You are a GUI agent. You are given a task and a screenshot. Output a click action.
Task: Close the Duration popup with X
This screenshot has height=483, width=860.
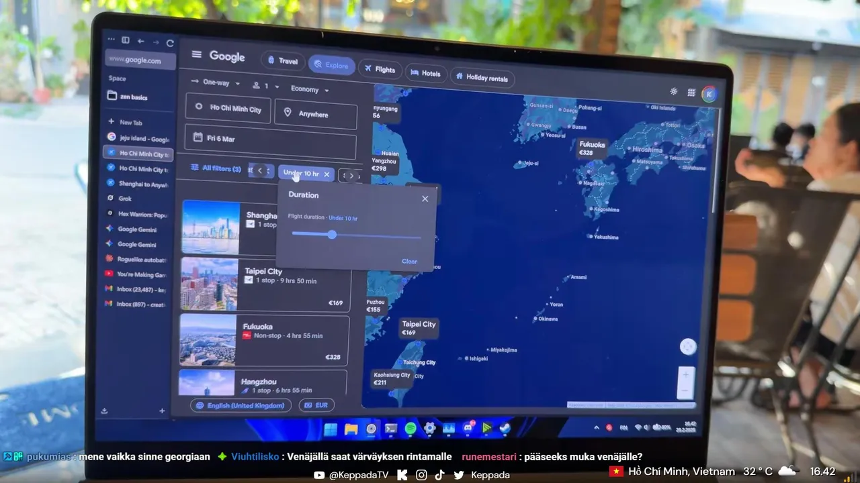425,199
